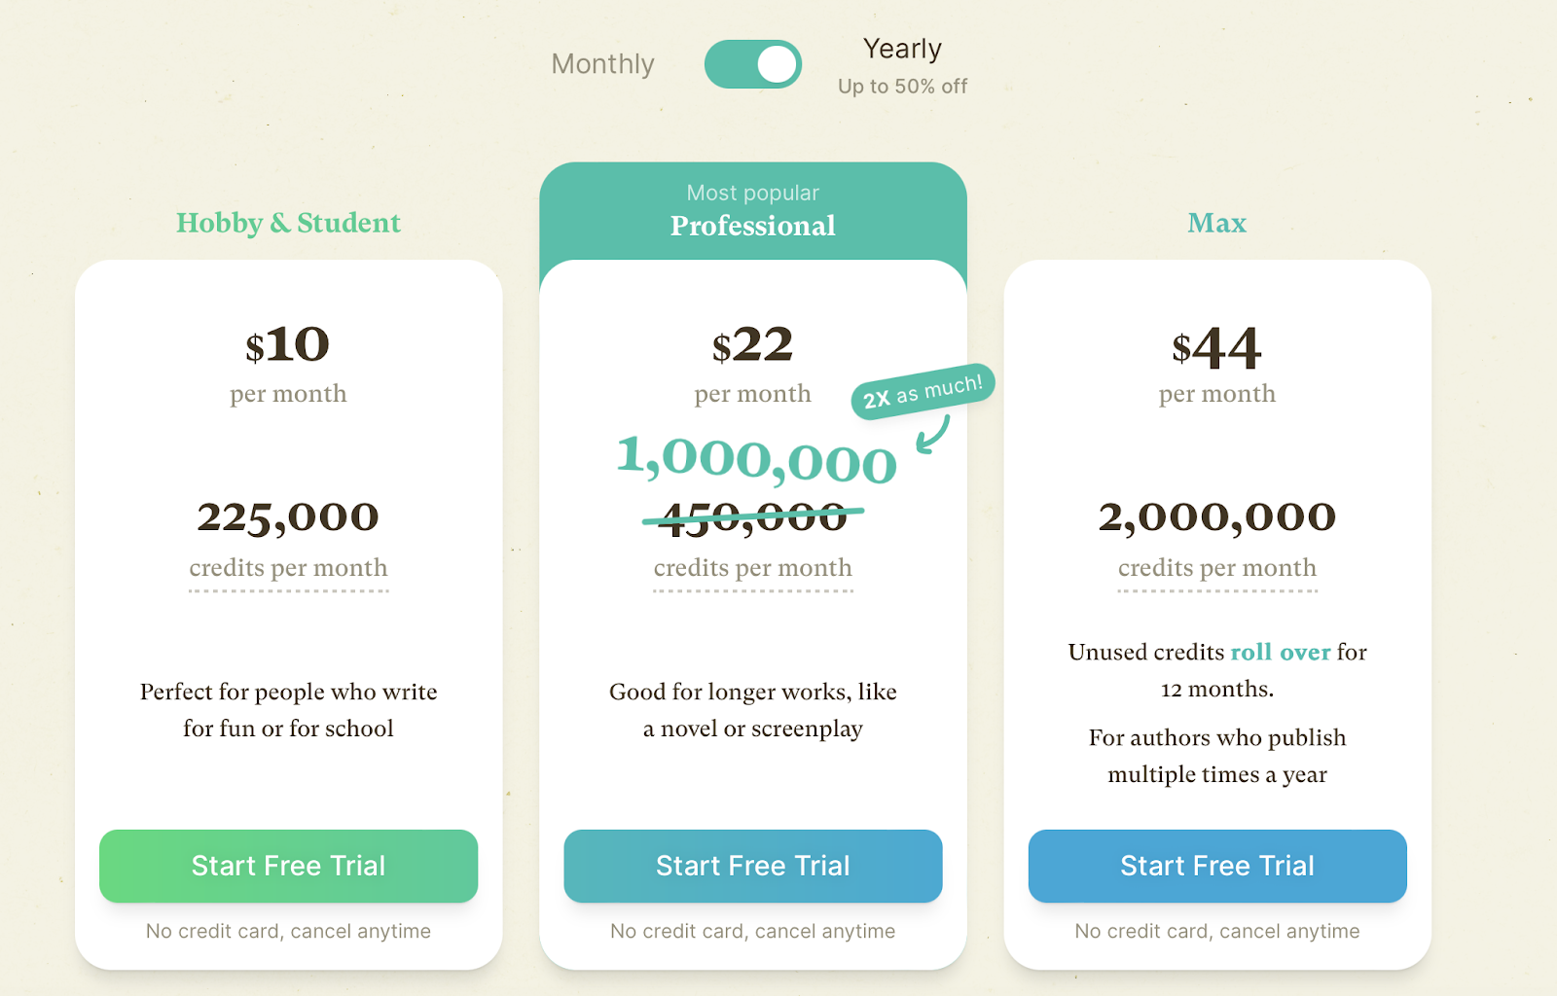
Task: Open the 'roll over' credits link
Action: point(1280,652)
